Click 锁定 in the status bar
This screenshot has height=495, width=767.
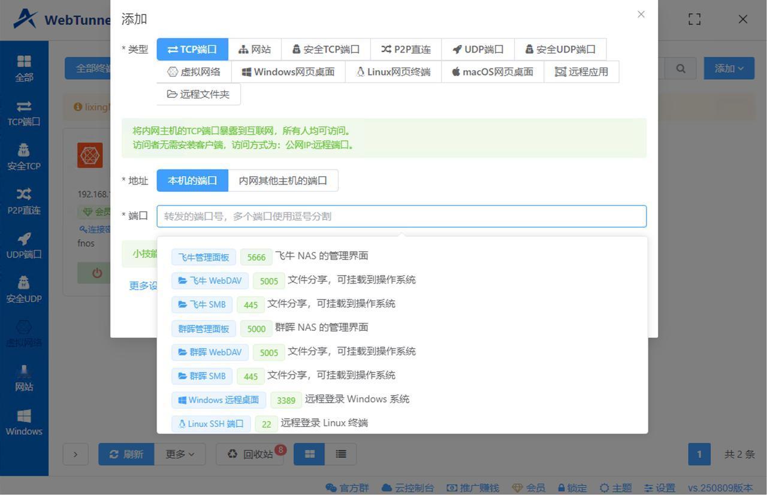click(572, 488)
